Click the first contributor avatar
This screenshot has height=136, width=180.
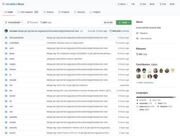(x=139, y=71)
